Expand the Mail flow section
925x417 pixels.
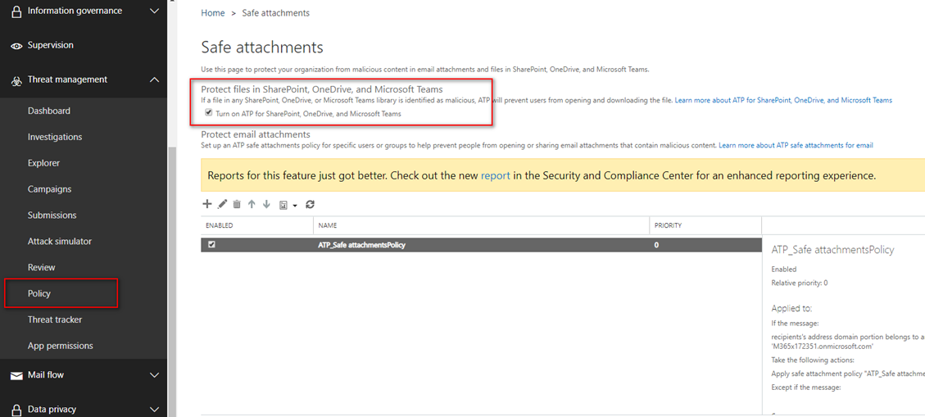point(155,374)
